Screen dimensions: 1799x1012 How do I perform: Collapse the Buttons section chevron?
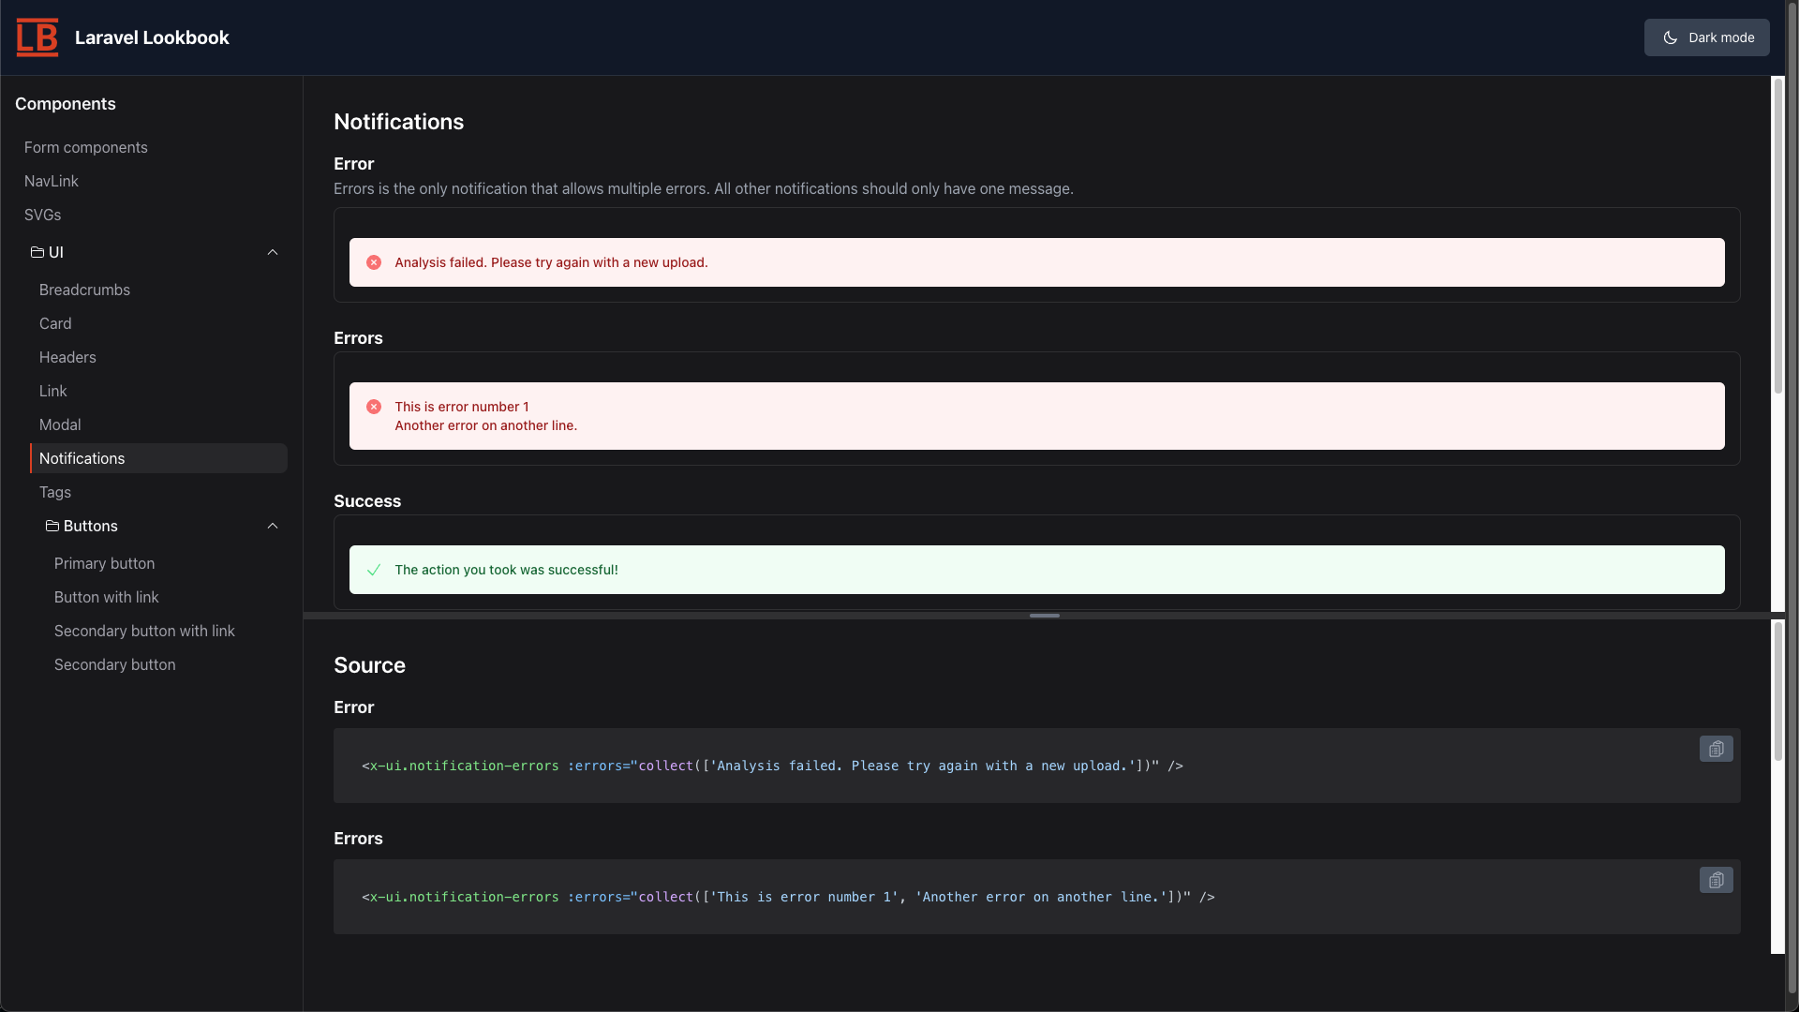point(273,527)
